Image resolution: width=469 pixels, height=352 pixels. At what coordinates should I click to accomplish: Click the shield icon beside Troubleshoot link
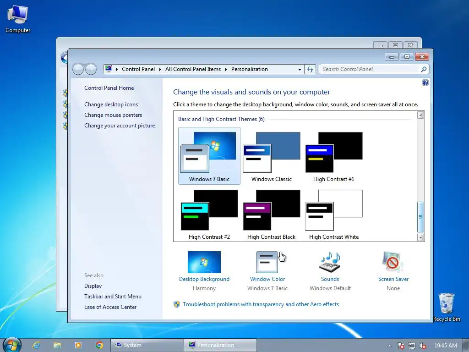pyautogui.click(x=177, y=304)
